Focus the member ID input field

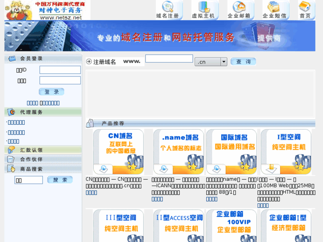point(60,70)
